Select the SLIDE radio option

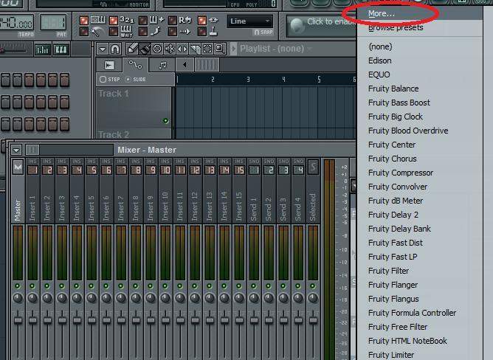tap(128, 79)
